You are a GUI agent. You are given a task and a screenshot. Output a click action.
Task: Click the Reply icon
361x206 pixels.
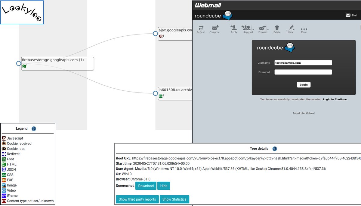[234, 28]
